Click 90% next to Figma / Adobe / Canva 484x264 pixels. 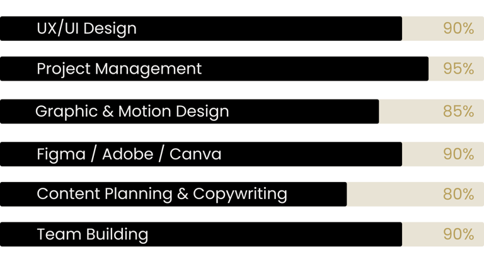coord(458,154)
